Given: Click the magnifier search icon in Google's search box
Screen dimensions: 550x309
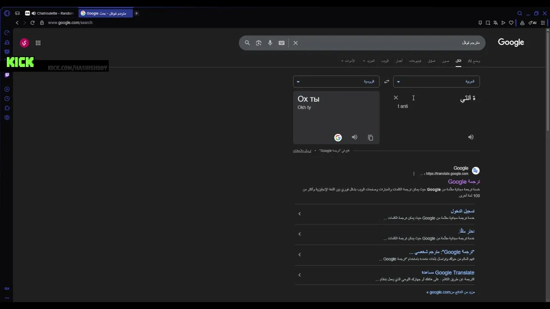Looking at the screenshot, I should tap(247, 43).
